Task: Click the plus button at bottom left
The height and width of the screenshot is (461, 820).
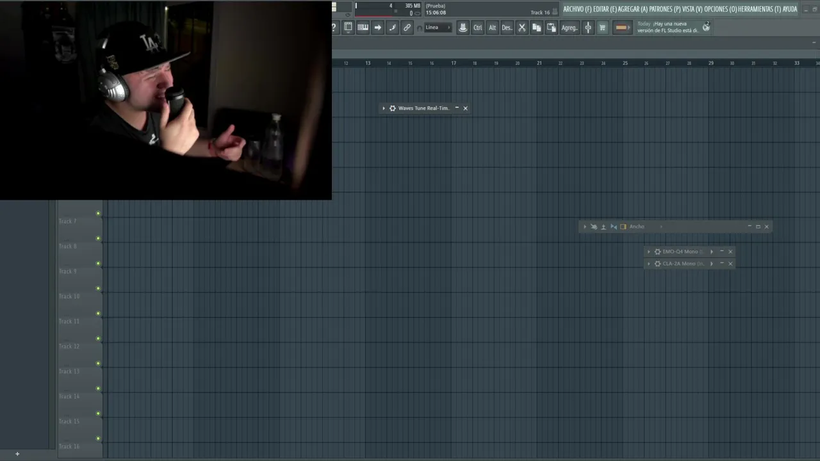Action: pyautogui.click(x=17, y=454)
